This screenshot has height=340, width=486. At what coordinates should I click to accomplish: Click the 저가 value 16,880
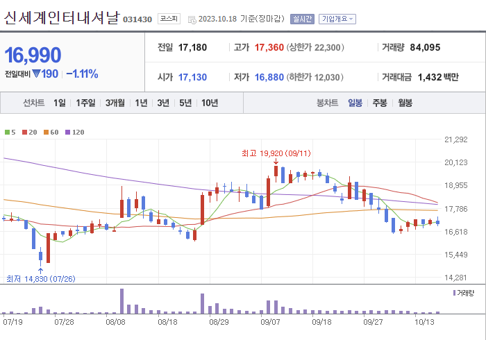[x=269, y=77]
